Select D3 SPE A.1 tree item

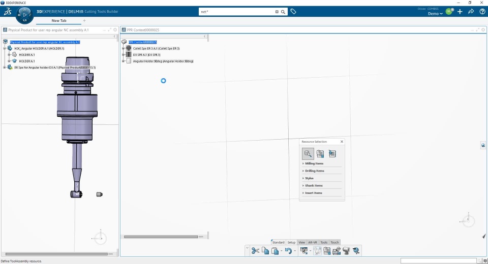[x=146, y=55]
